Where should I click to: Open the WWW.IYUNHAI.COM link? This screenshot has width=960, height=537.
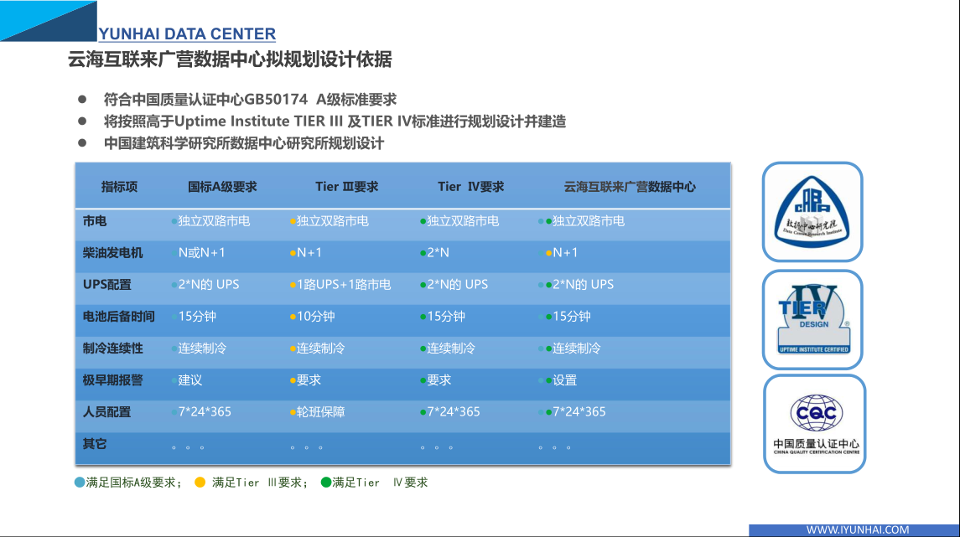point(857,529)
